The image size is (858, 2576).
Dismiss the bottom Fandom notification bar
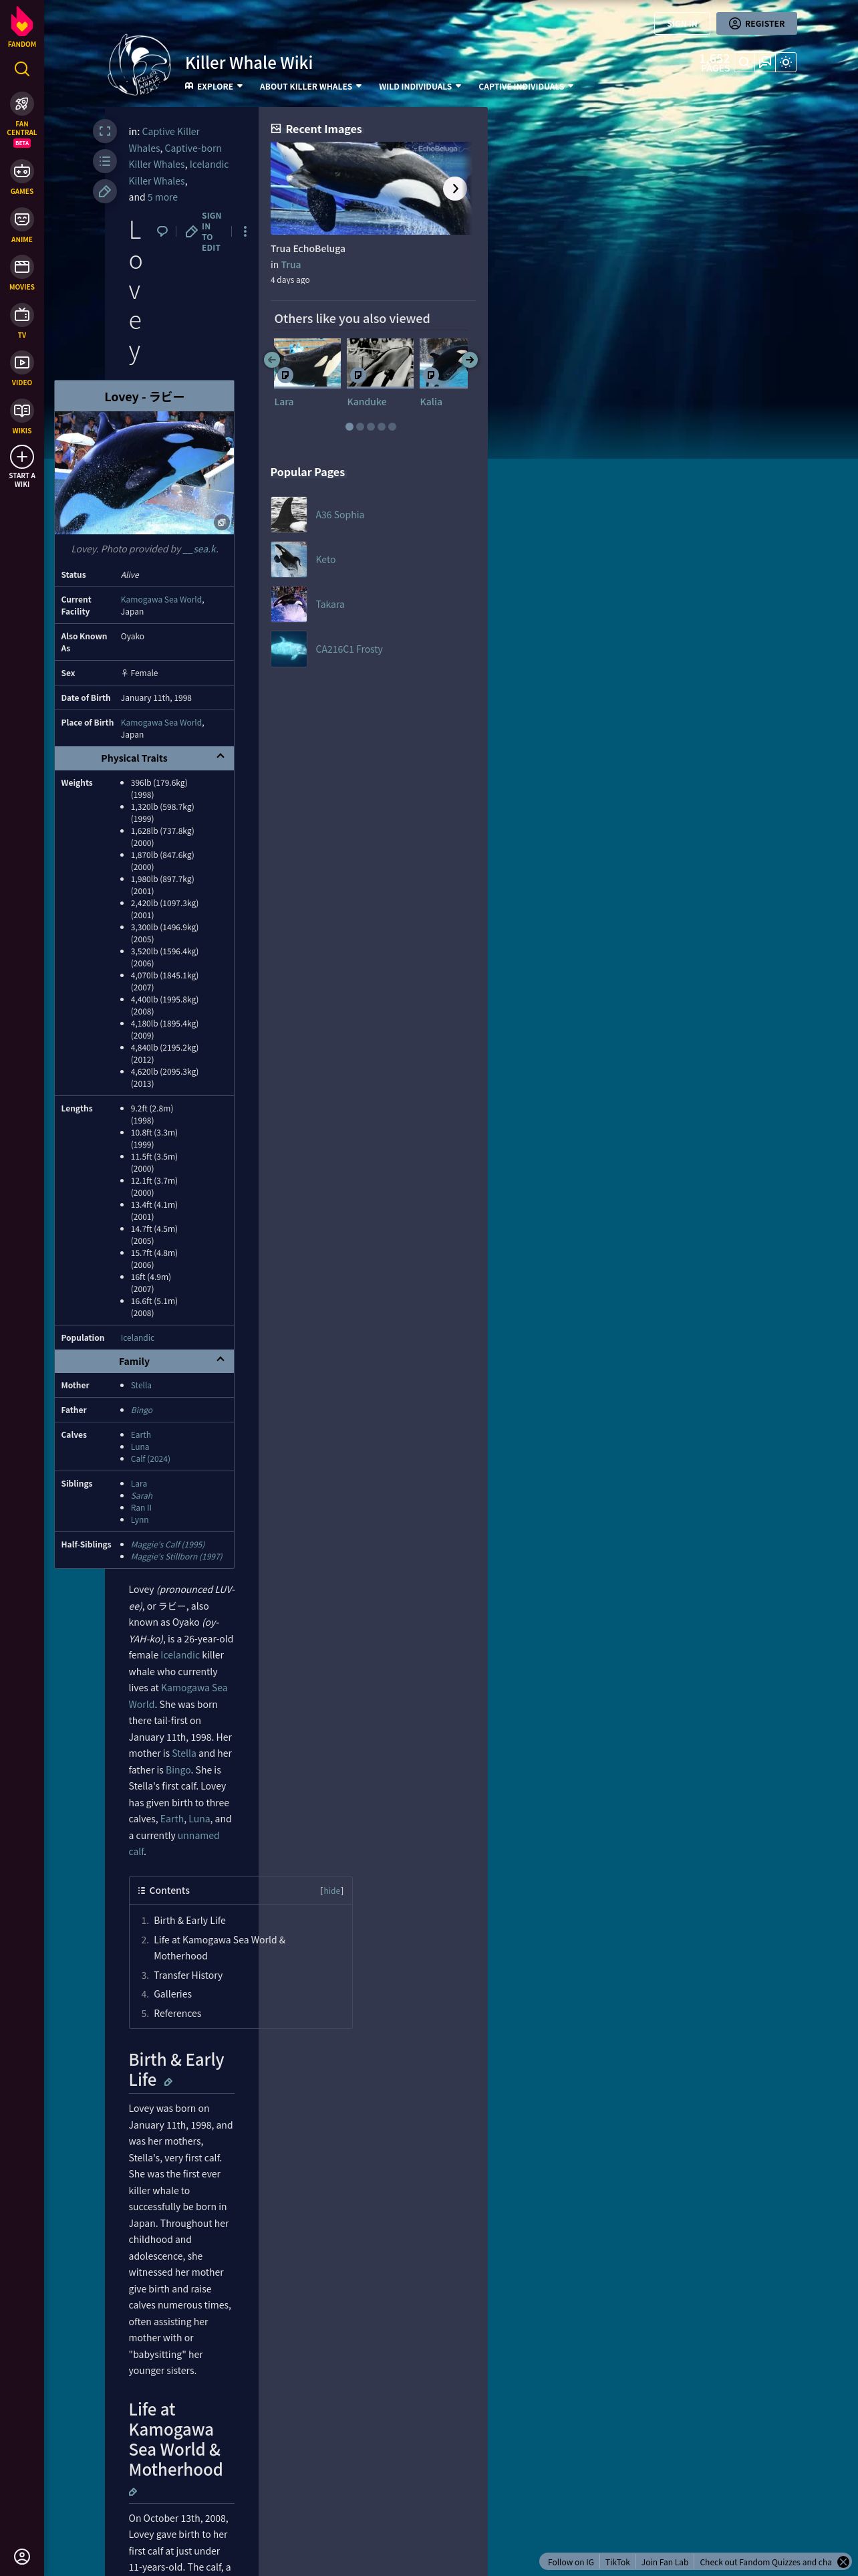point(843,2561)
